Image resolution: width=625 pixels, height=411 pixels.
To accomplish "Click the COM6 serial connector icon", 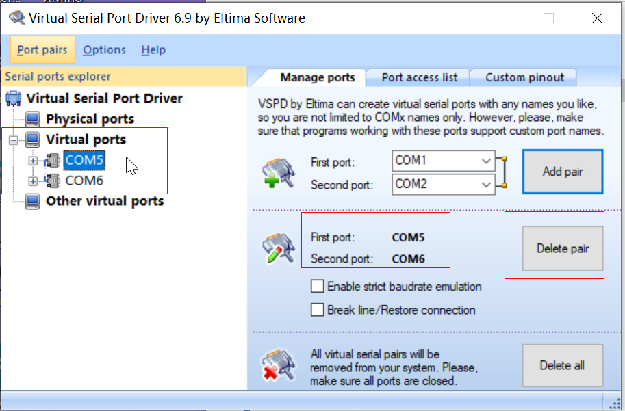I will (x=52, y=181).
